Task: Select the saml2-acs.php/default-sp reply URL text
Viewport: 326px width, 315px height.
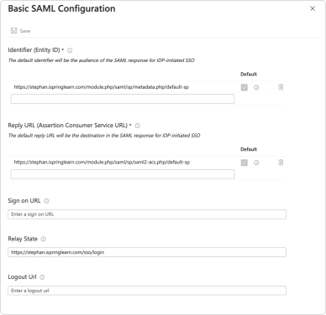Action: tap(102, 162)
